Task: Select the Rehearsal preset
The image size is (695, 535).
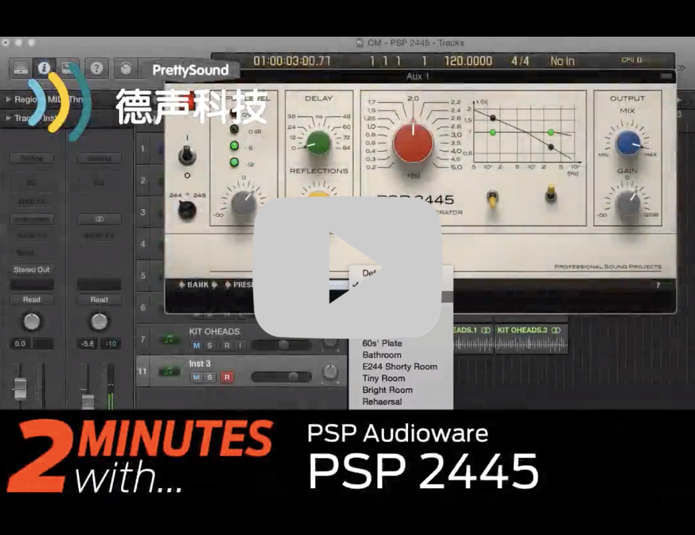Action: click(x=382, y=401)
